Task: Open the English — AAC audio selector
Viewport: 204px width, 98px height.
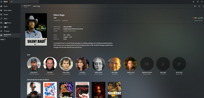Action: click(68, 37)
